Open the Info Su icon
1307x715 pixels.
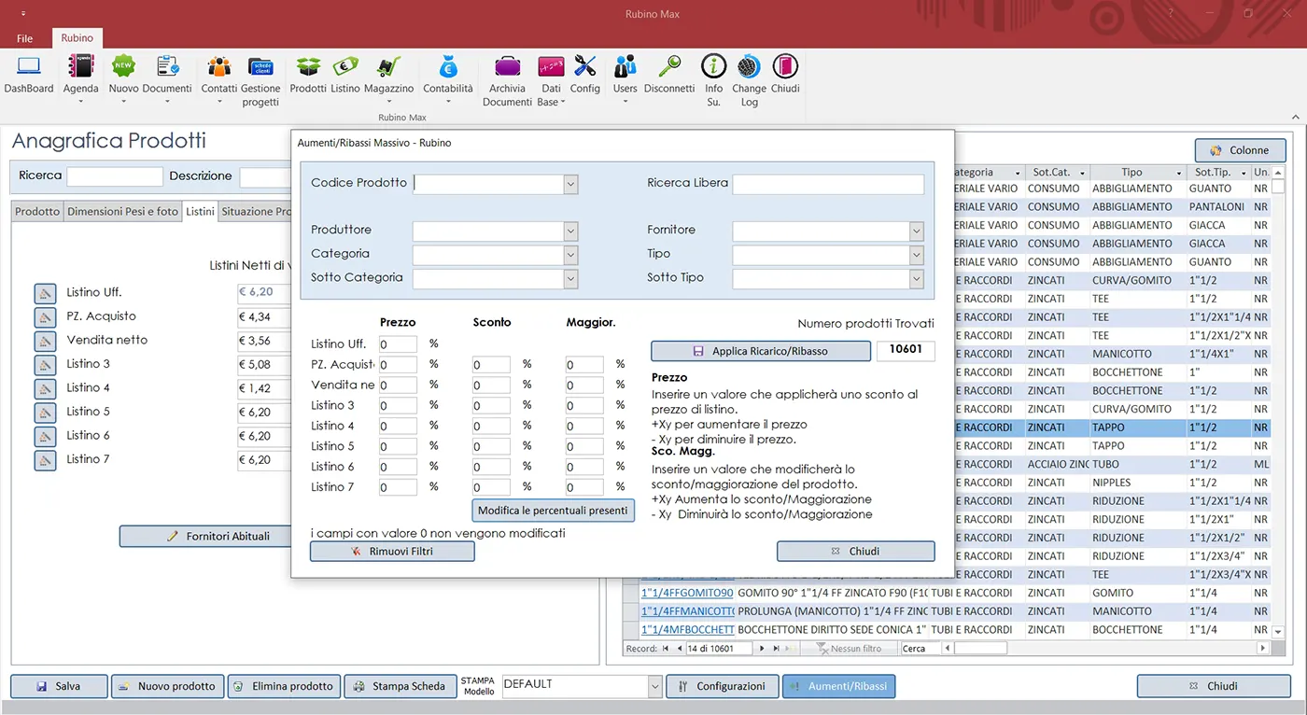[x=714, y=81]
